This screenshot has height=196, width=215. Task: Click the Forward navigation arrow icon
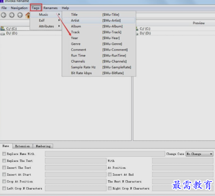coord(12,15)
